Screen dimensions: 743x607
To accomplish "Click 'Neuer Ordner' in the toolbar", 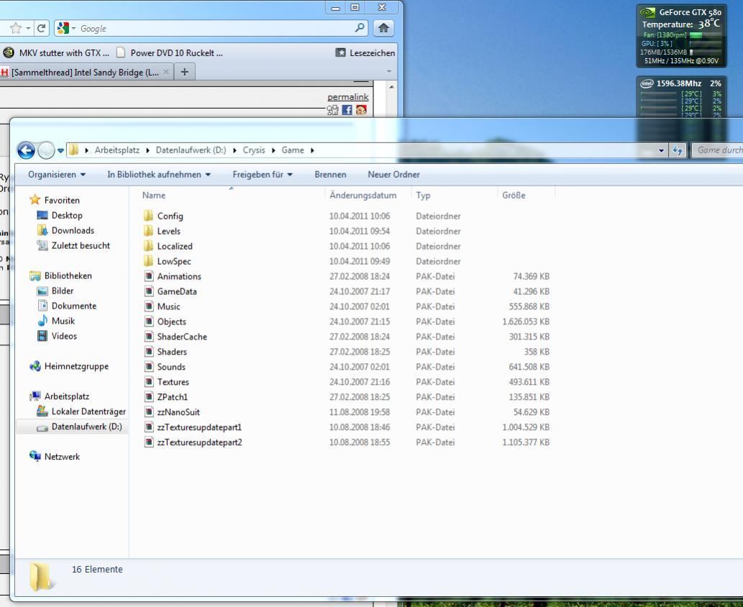I will (x=393, y=174).
